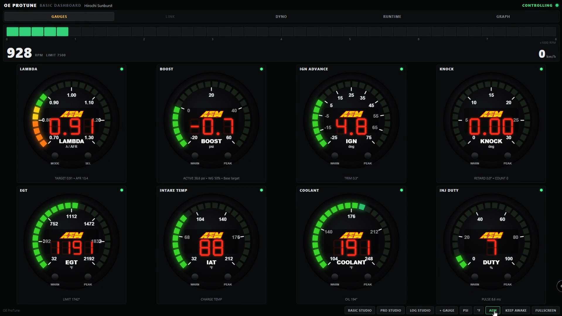Enable KEEP AWAKE mode

point(516,310)
